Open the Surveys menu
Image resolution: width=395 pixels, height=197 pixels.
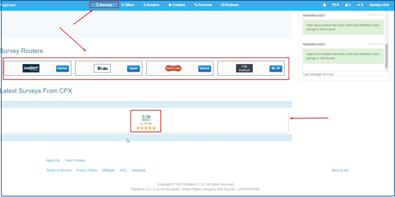coord(104,5)
